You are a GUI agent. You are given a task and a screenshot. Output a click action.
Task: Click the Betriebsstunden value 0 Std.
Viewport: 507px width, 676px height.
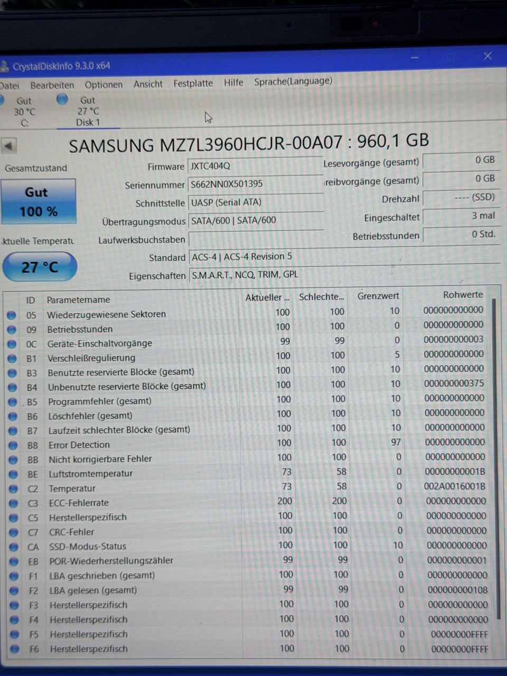point(461,234)
